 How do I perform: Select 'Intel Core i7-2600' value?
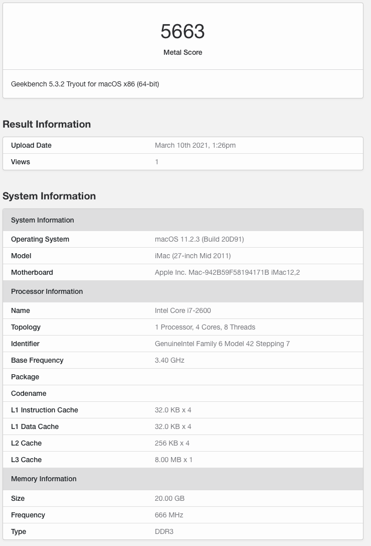click(x=183, y=310)
